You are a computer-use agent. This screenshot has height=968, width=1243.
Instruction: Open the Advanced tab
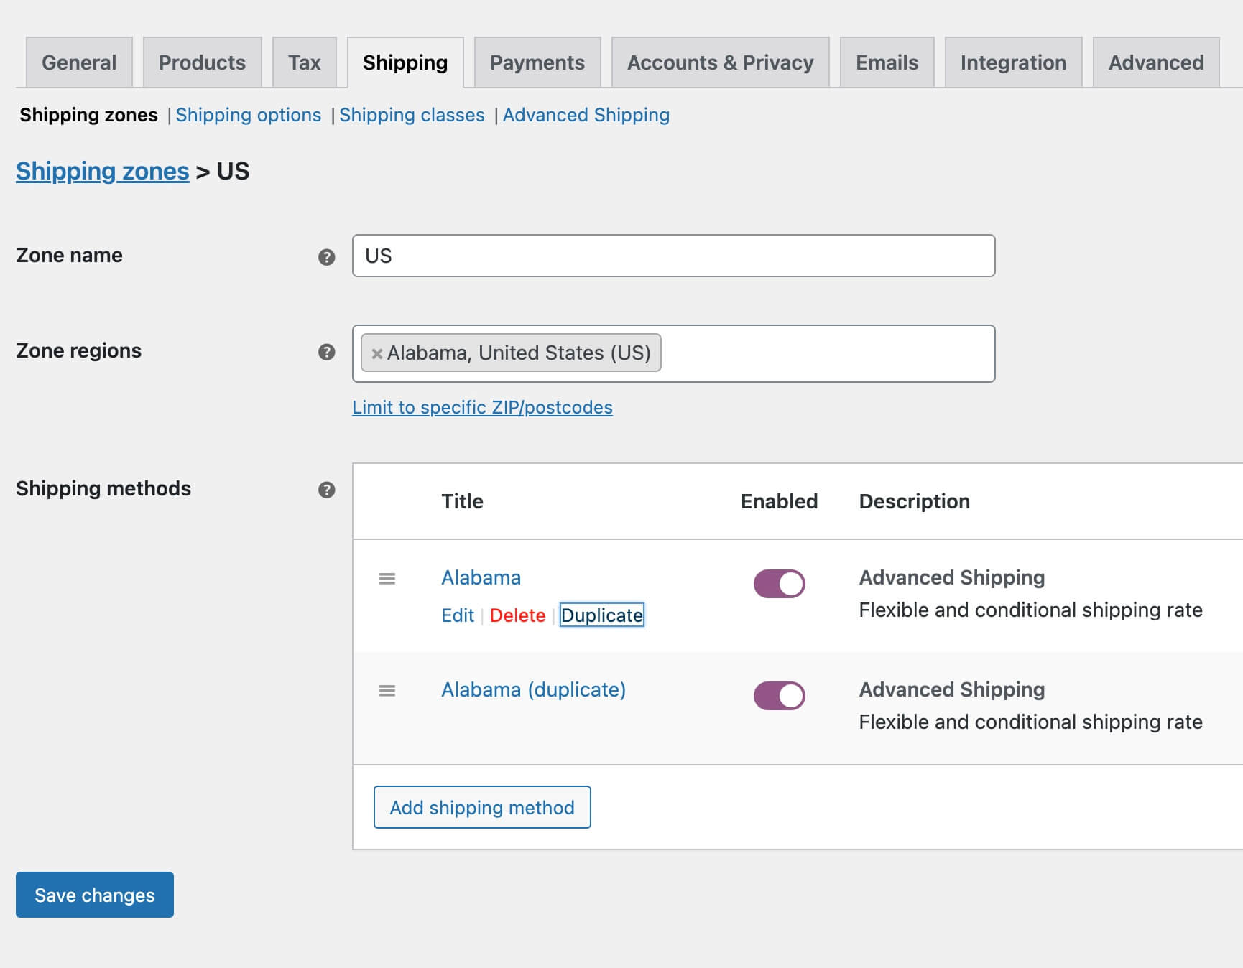click(1156, 62)
